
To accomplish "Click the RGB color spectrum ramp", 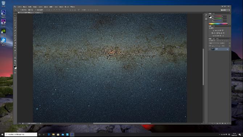I will (218, 24).
